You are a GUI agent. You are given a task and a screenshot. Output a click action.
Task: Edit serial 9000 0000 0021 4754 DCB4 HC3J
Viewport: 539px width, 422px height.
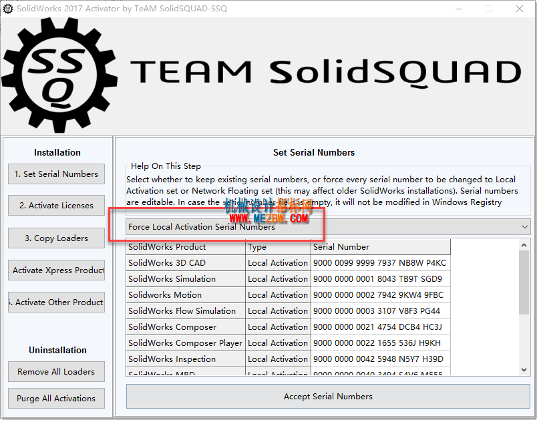[x=381, y=327]
